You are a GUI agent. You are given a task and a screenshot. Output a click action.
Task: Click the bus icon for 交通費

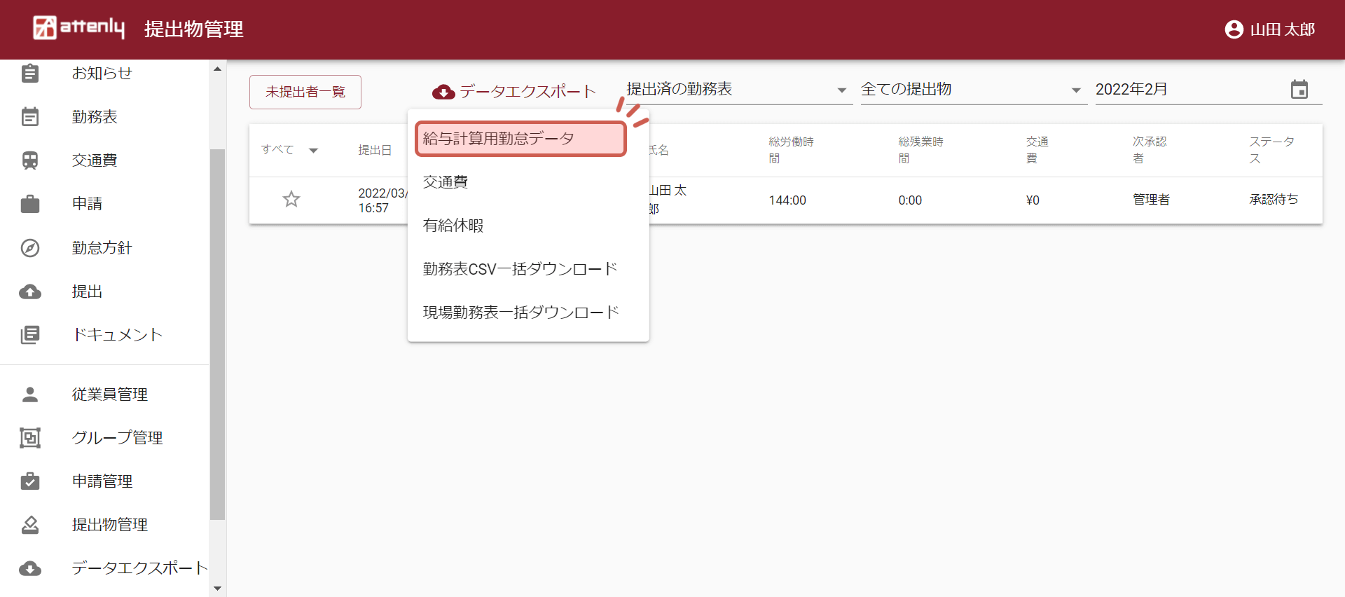click(x=30, y=160)
